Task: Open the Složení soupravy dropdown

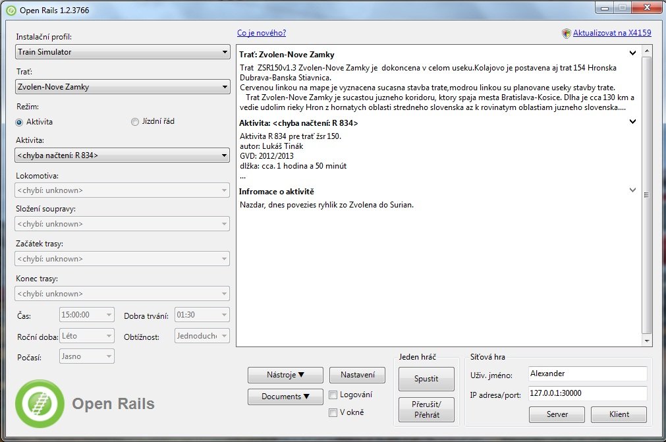Action: [123, 224]
